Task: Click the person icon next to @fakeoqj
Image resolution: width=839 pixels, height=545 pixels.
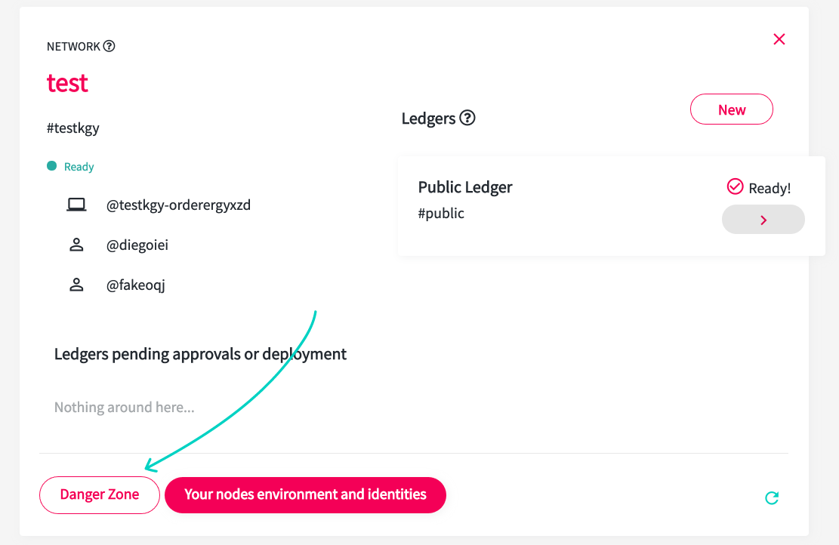Action: click(76, 285)
